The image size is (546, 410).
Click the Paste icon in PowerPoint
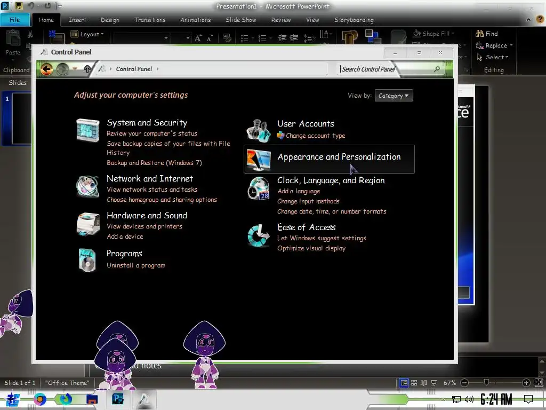[13, 38]
